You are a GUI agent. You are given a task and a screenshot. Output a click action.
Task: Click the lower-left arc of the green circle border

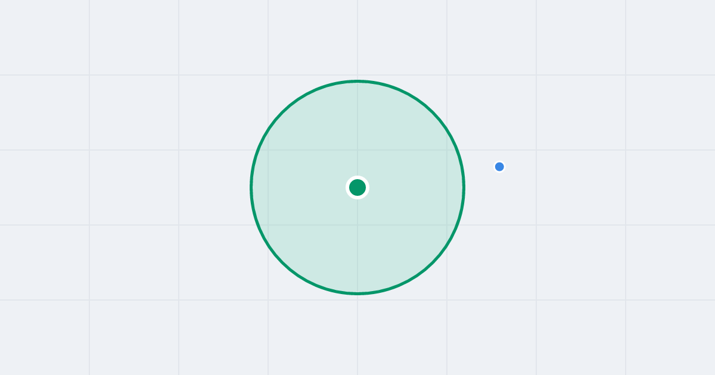[x=282, y=262]
